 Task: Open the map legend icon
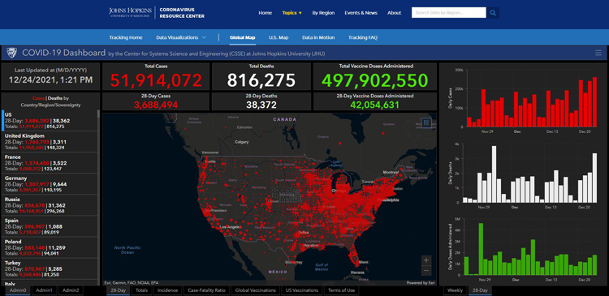coord(426,122)
